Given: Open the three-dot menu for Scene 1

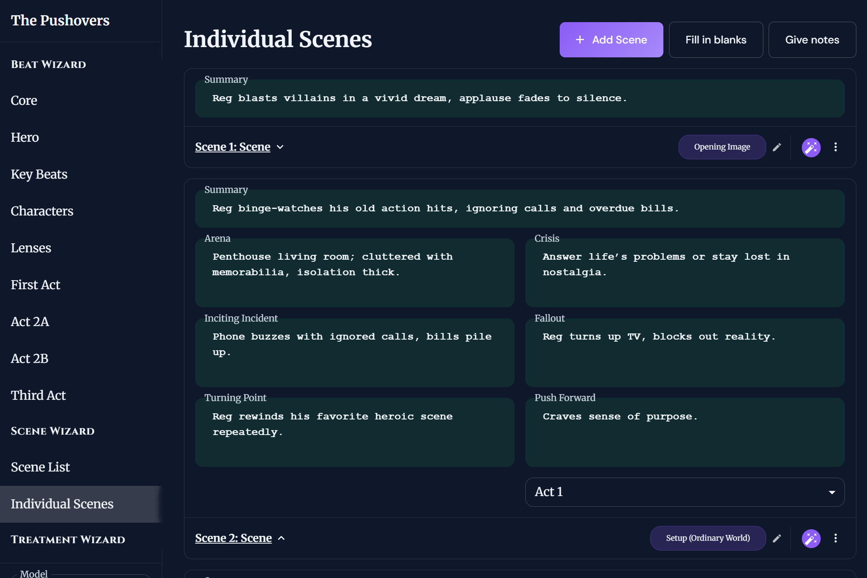Looking at the screenshot, I should tap(836, 147).
